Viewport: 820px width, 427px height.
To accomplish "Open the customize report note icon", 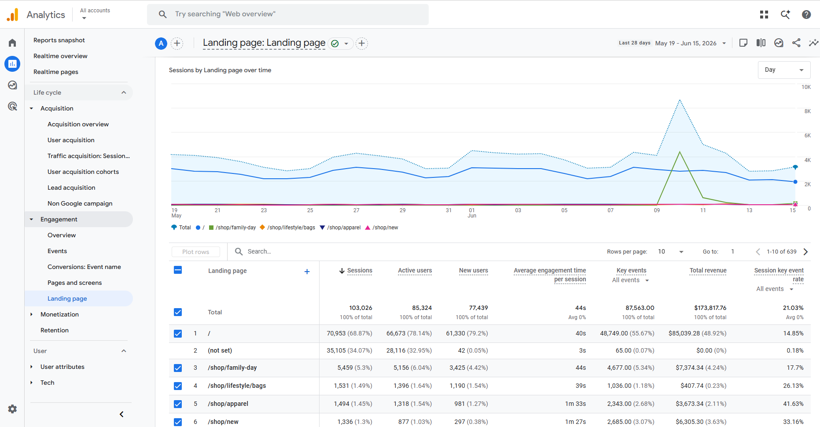I will [x=743, y=43].
